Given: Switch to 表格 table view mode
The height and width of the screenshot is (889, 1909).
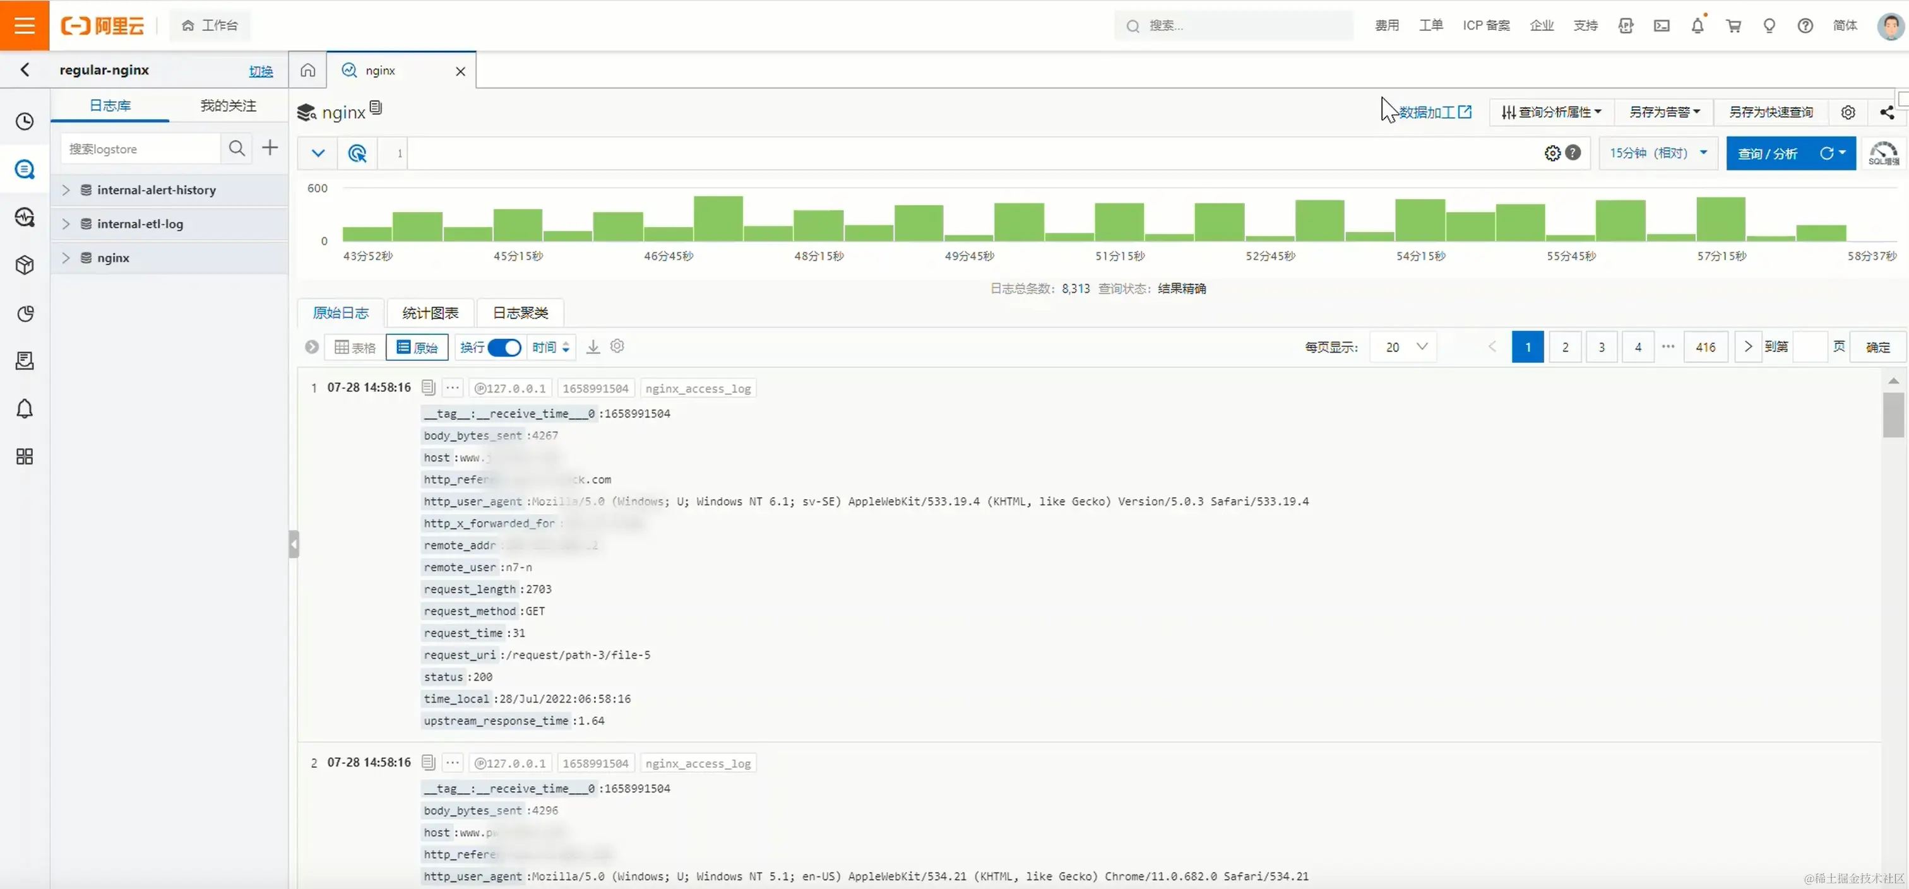Looking at the screenshot, I should (x=355, y=348).
